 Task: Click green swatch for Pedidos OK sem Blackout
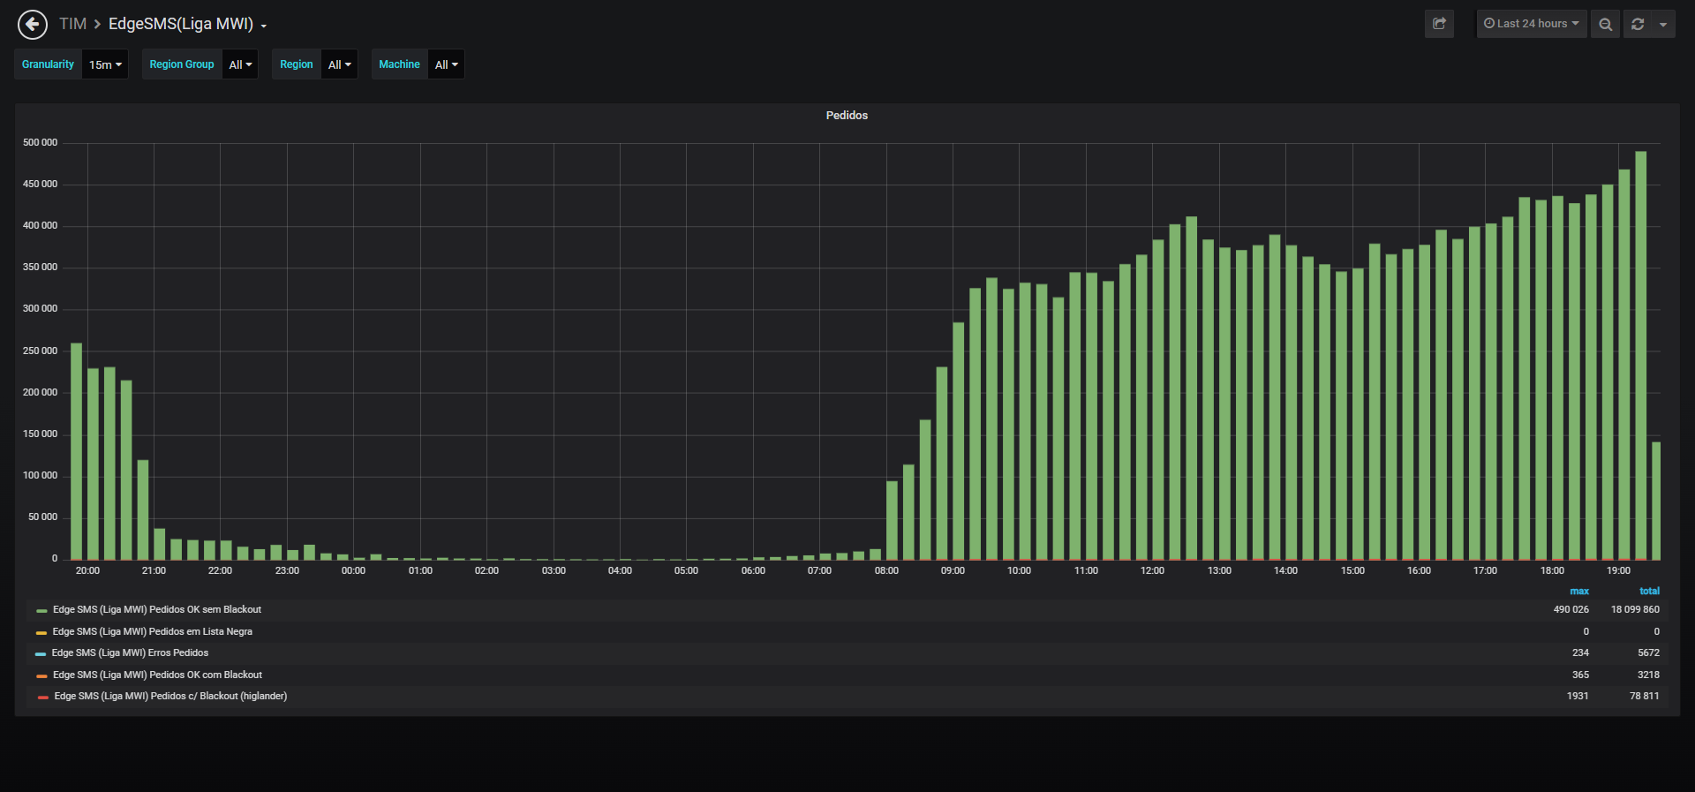click(41, 610)
